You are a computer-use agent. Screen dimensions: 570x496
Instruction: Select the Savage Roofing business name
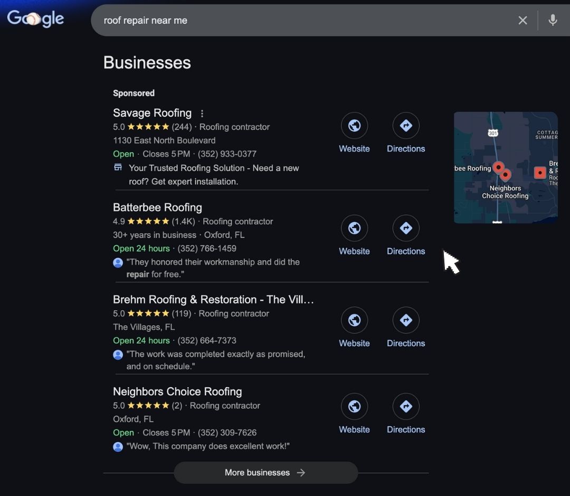click(152, 113)
